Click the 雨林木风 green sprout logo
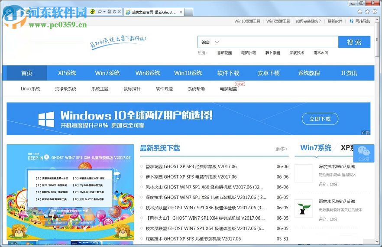The width and height of the screenshot is (382, 247). pyautogui.click(x=304, y=208)
